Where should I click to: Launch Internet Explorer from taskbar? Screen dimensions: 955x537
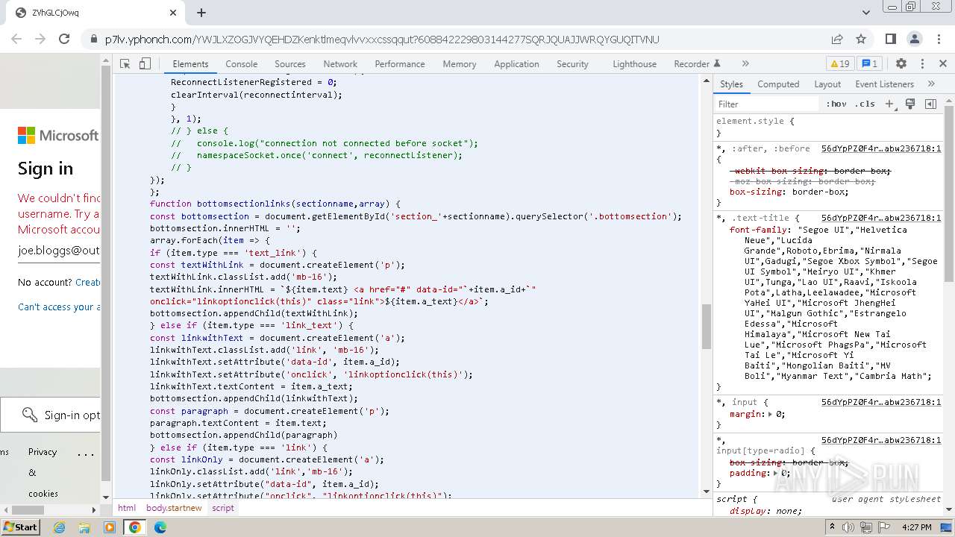click(59, 527)
